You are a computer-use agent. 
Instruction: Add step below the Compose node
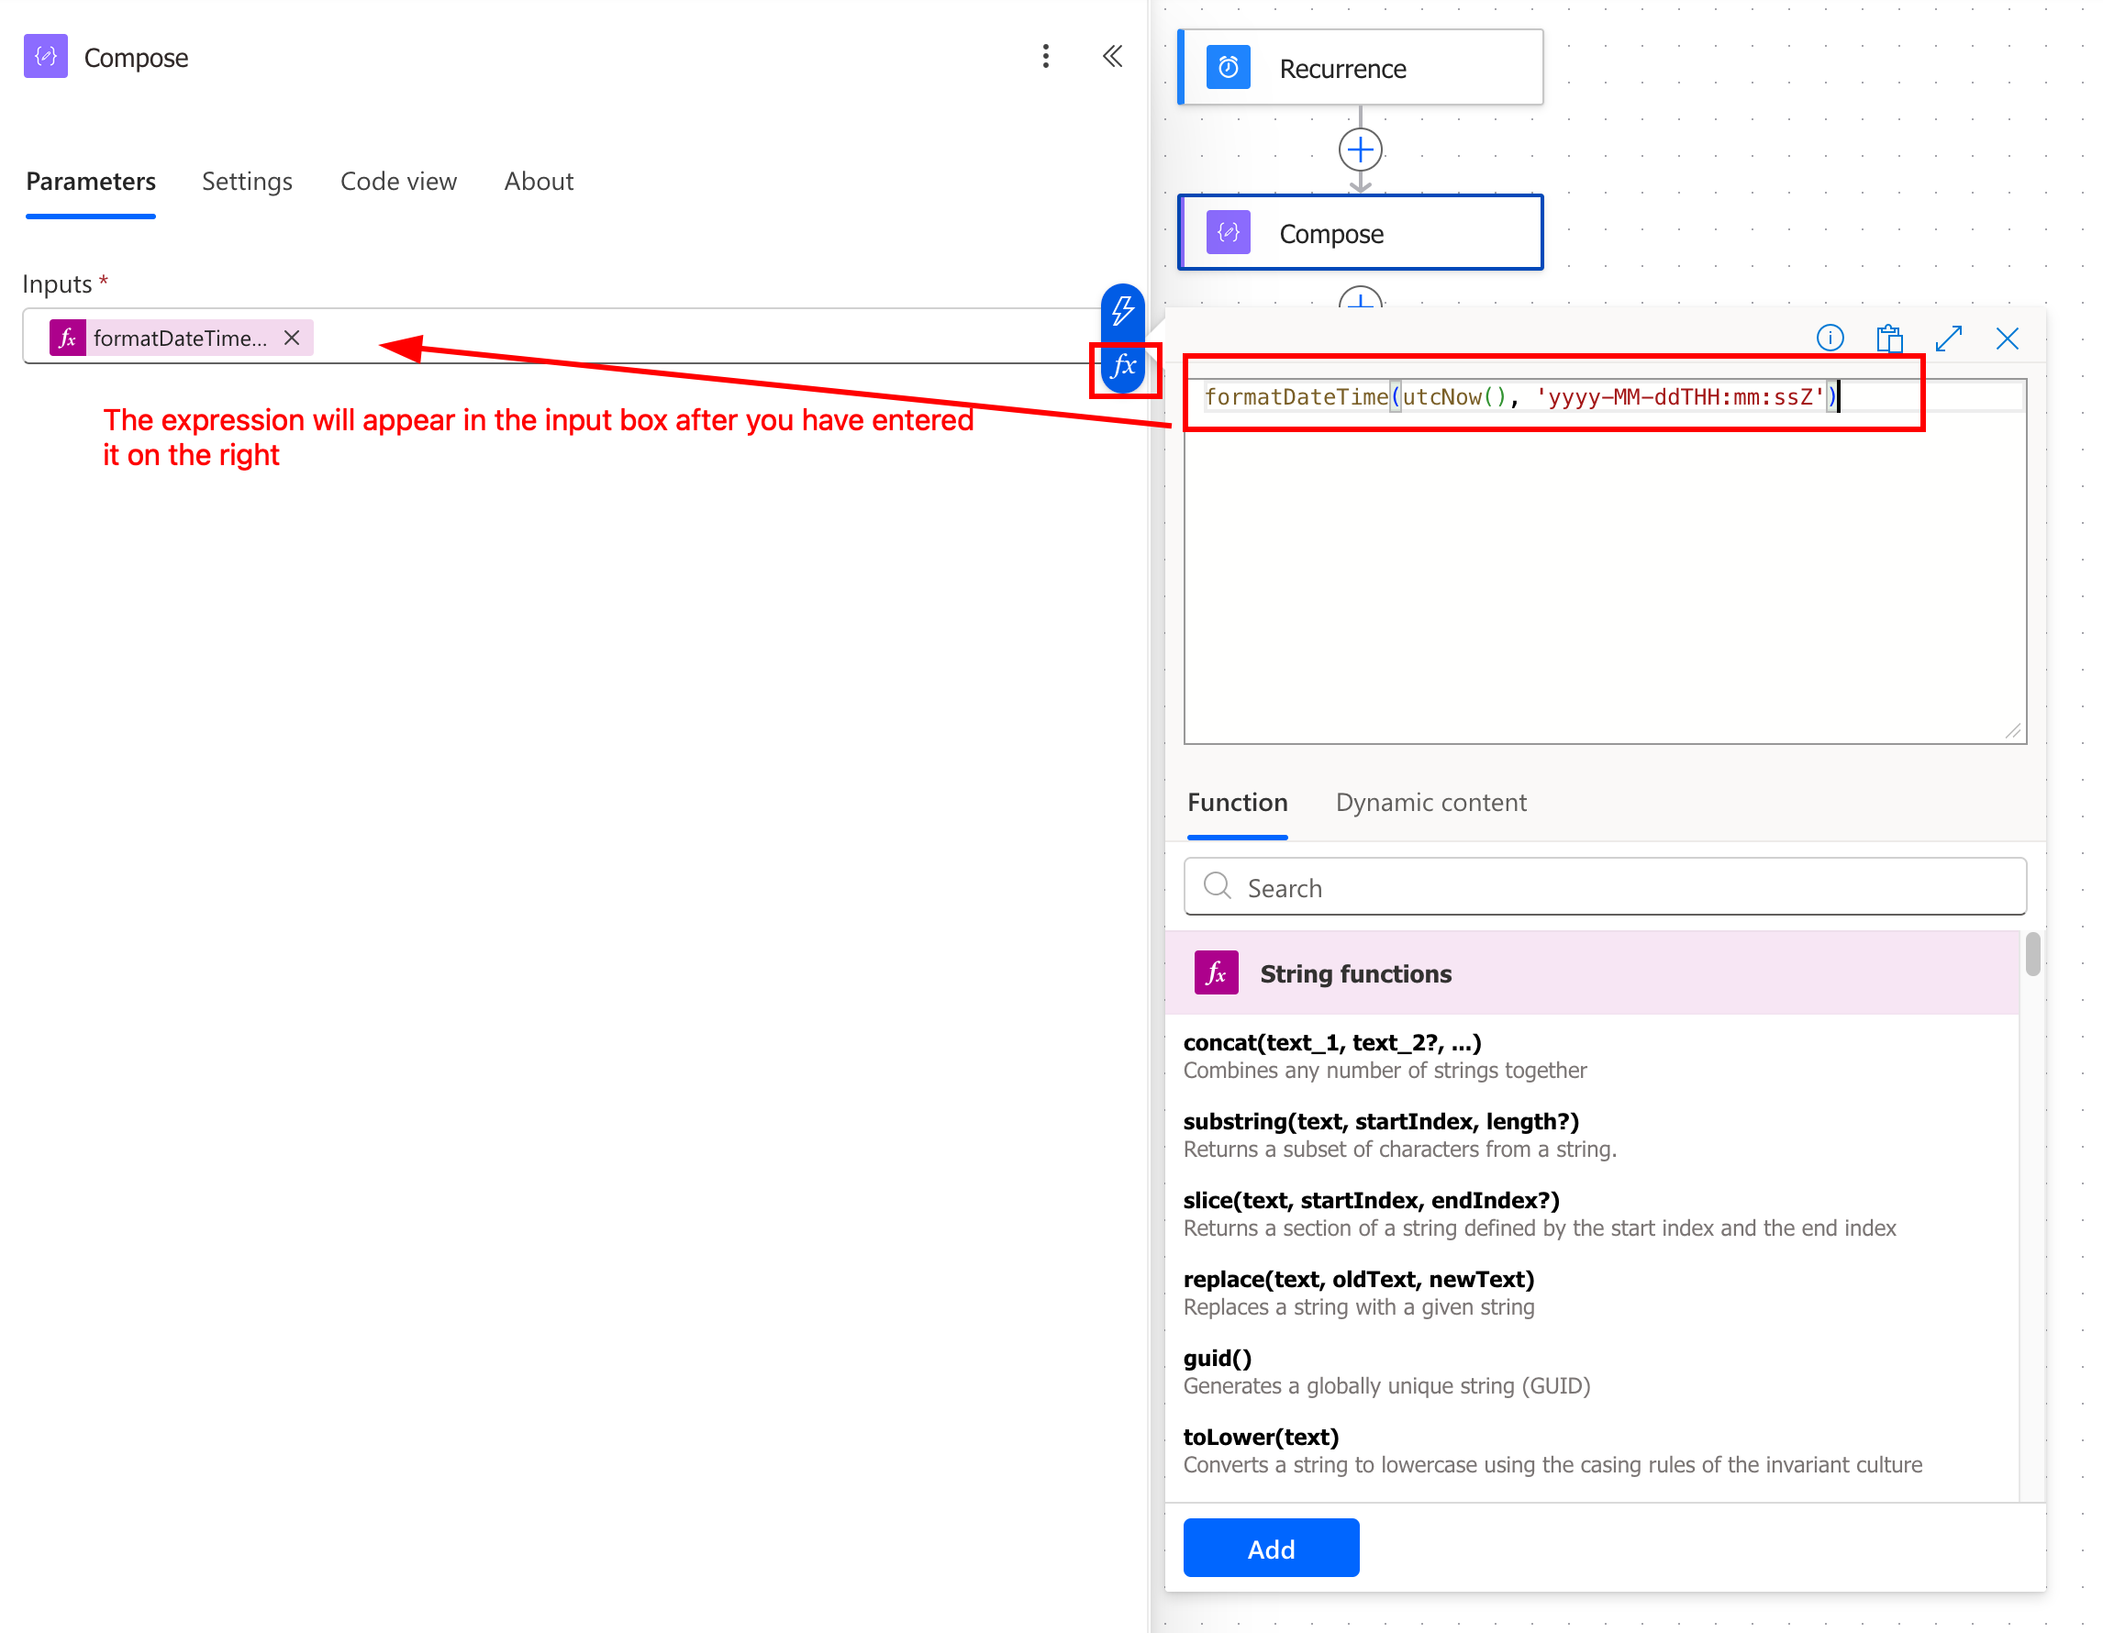click(x=1360, y=296)
